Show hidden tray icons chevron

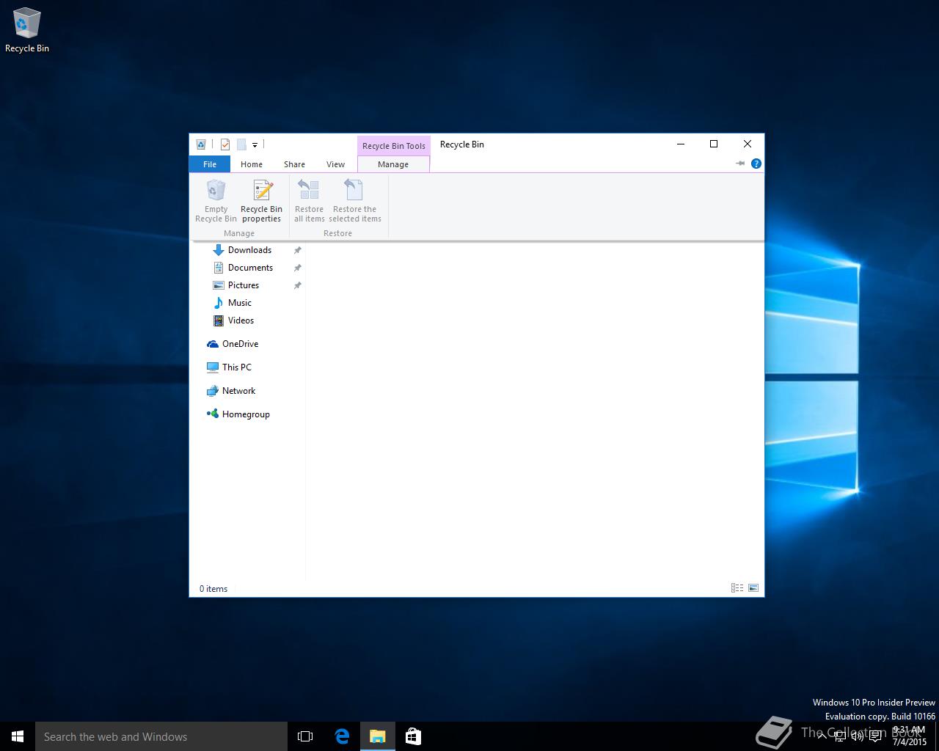(822, 736)
